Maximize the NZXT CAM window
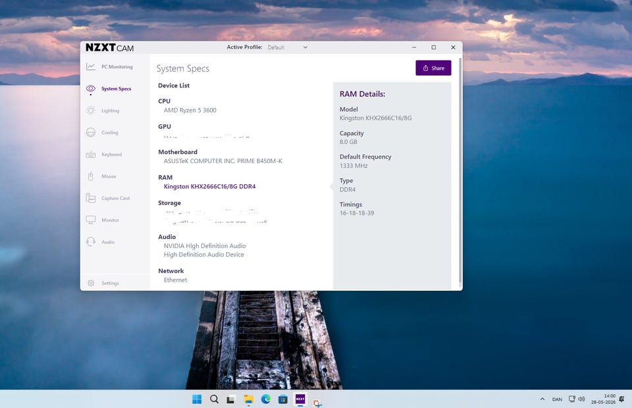The height and width of the screenshot is (408, 632). point(434,47)
